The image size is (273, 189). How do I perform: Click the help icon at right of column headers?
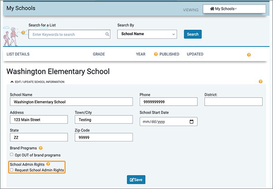click(x=249, y=55)
